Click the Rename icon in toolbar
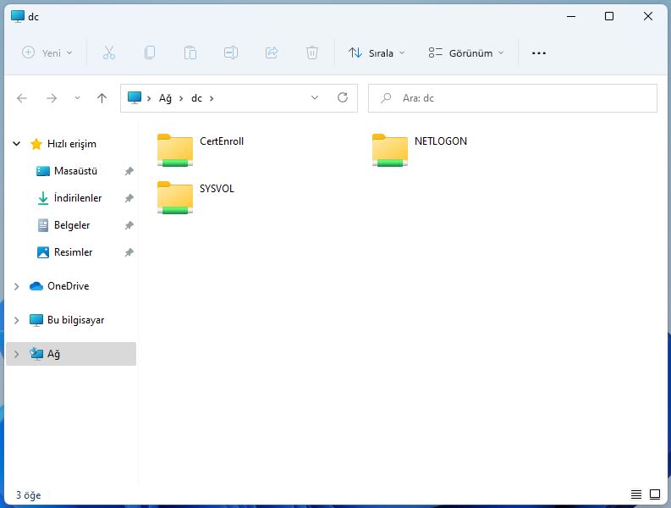 pos(231,52)
